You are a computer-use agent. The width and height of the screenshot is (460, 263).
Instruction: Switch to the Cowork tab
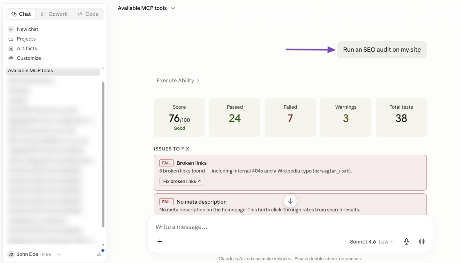pos(54,14)
